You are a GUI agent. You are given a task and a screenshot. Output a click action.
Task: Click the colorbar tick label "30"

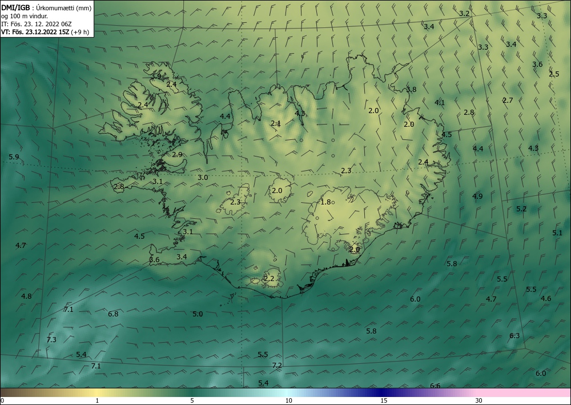tap(479, 401)
